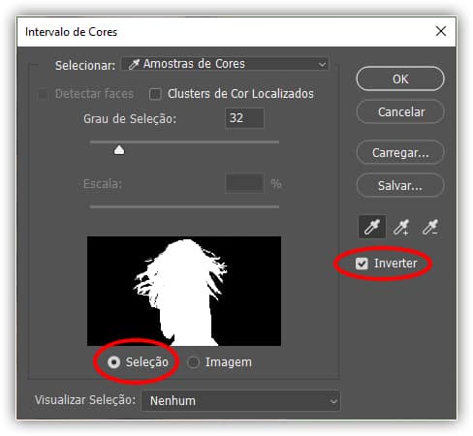The height and width of the screenshot is (436, 473).
Task: Uncheck the Inverter checkbox
Action: click(x=362, y=264)
